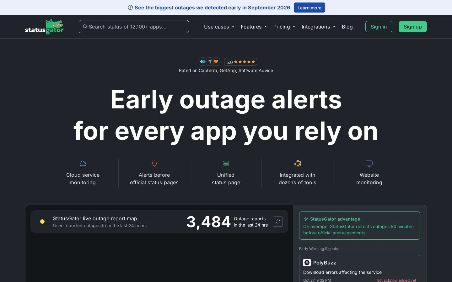Click the puzzle icon above Integrated with dozens of tools
This screenshot has height=282, width=452.
tap(298, 164)
